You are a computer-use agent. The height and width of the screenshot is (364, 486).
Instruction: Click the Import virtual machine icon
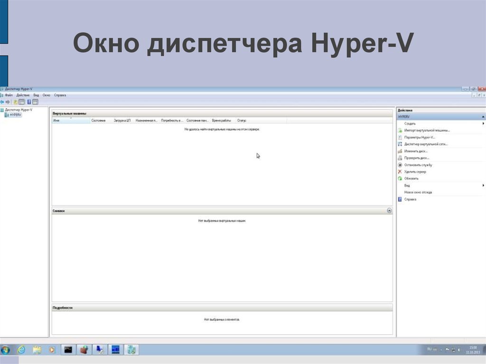[400, 130]
